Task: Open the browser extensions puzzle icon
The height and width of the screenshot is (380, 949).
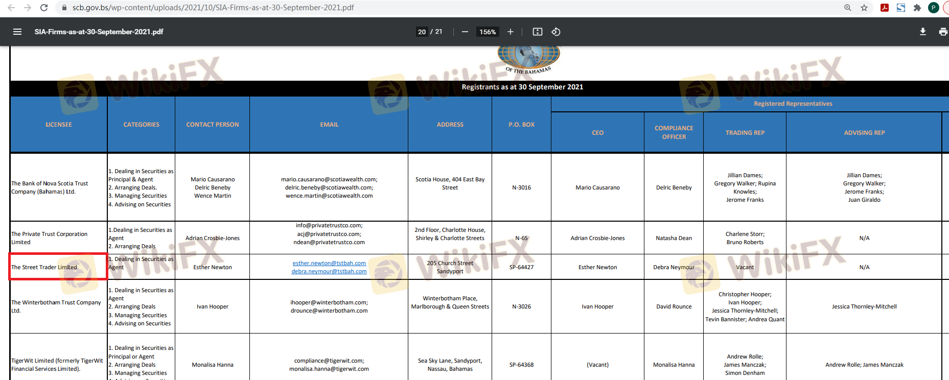Action: (x=917, y=8)
